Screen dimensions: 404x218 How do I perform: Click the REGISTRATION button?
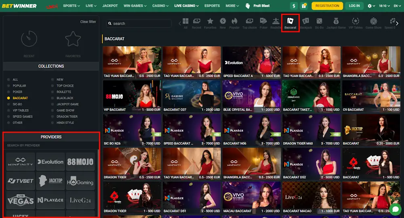click(x=327, y=6)
